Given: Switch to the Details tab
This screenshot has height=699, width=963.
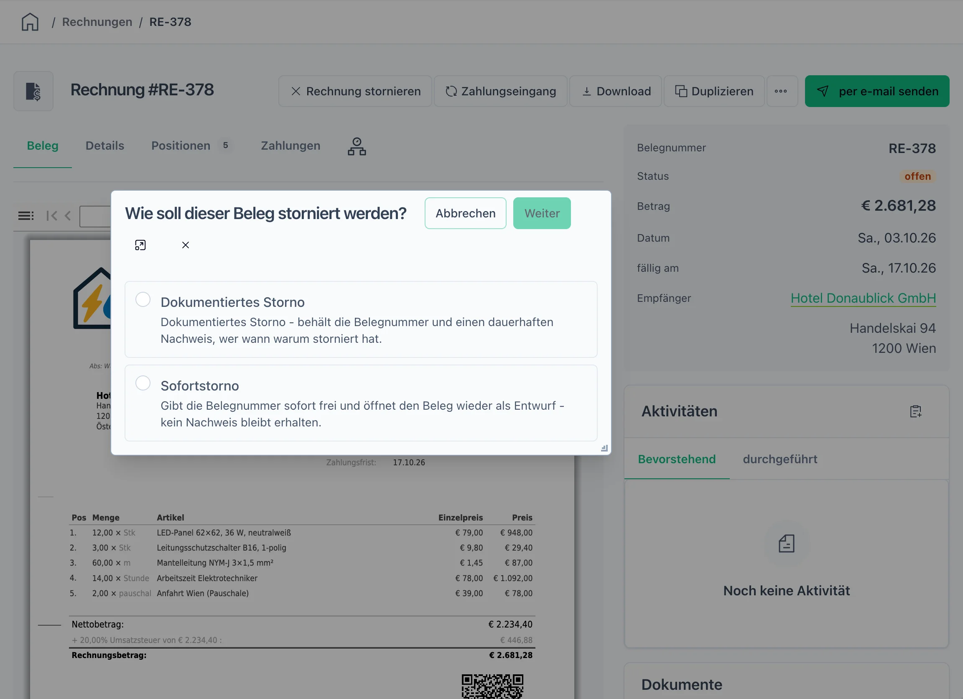Looking at the screenshot, I should tap(105, 145).
